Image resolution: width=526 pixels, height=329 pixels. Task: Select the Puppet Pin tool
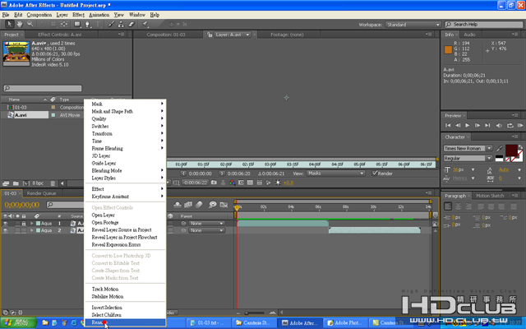[x=145, y=24]
